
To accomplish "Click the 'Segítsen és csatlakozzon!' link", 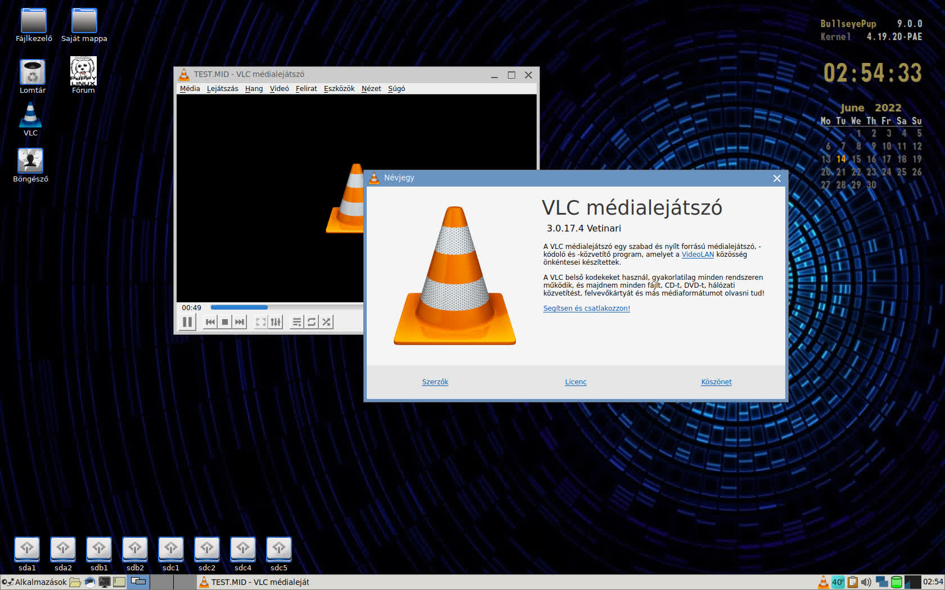I will point(587,308).
